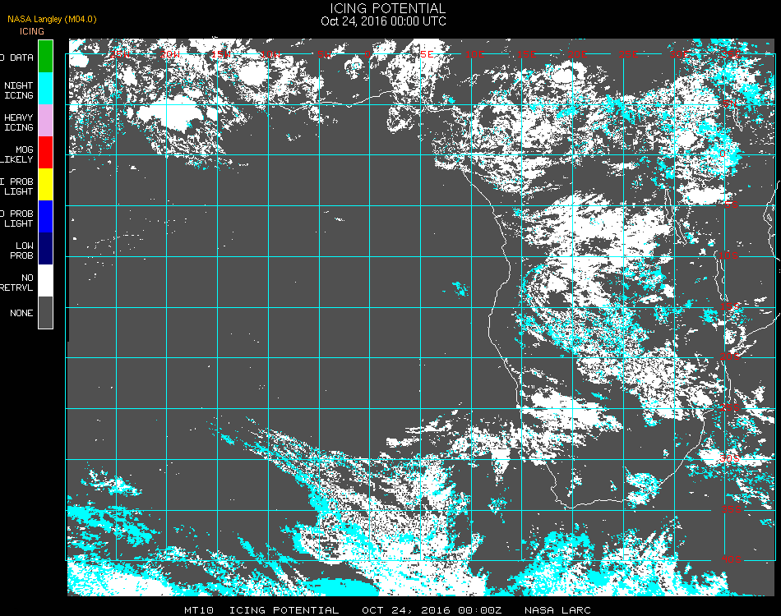This screenshot has width=781, height=616.
Task: Click the white NO RETRVL legend swatch
Action: click(x=45, y=281)
